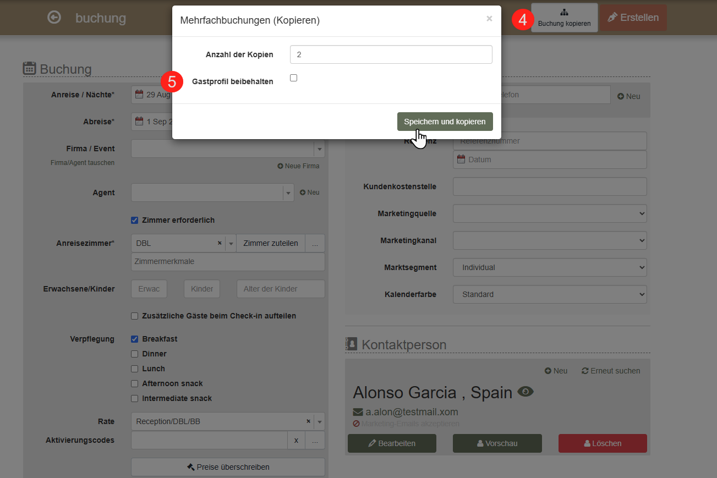Click the Erwachsene input field

point(149,289)
